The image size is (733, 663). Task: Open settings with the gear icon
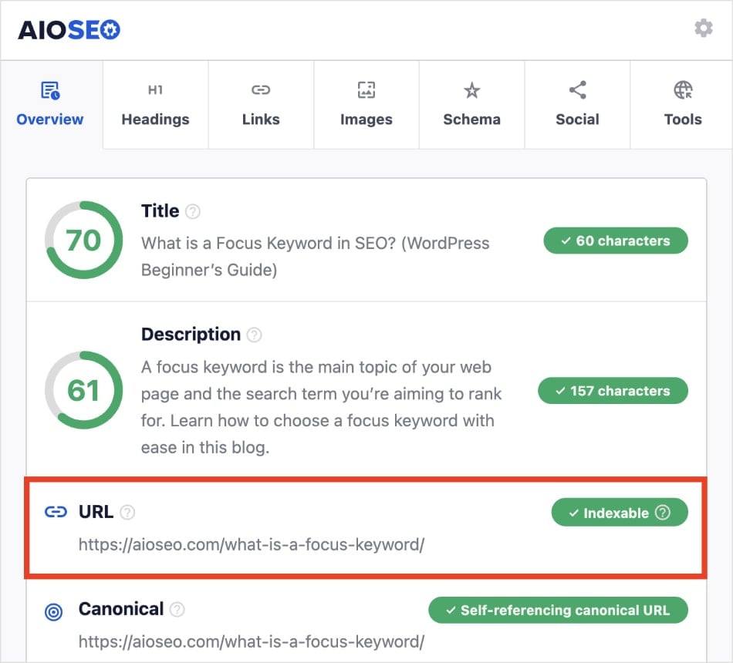pyautogui.click(x=703, y=29)
